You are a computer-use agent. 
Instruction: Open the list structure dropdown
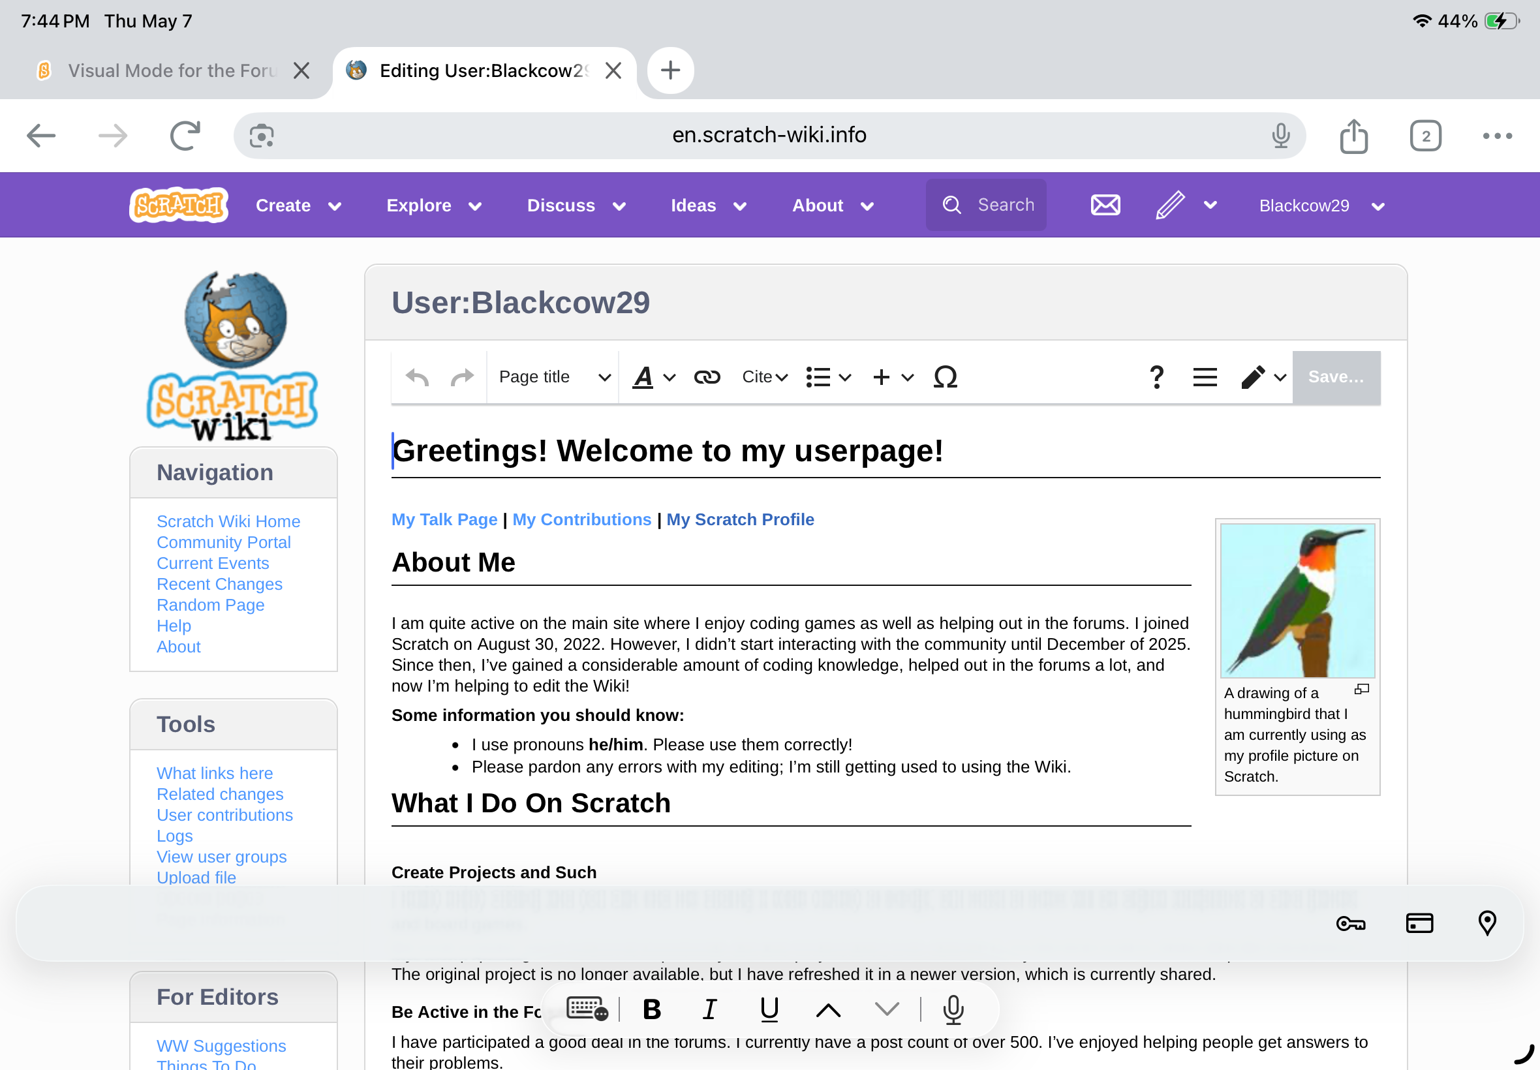coord(828,378)
